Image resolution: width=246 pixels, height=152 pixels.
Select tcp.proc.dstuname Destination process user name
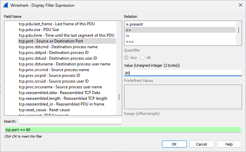67,64
